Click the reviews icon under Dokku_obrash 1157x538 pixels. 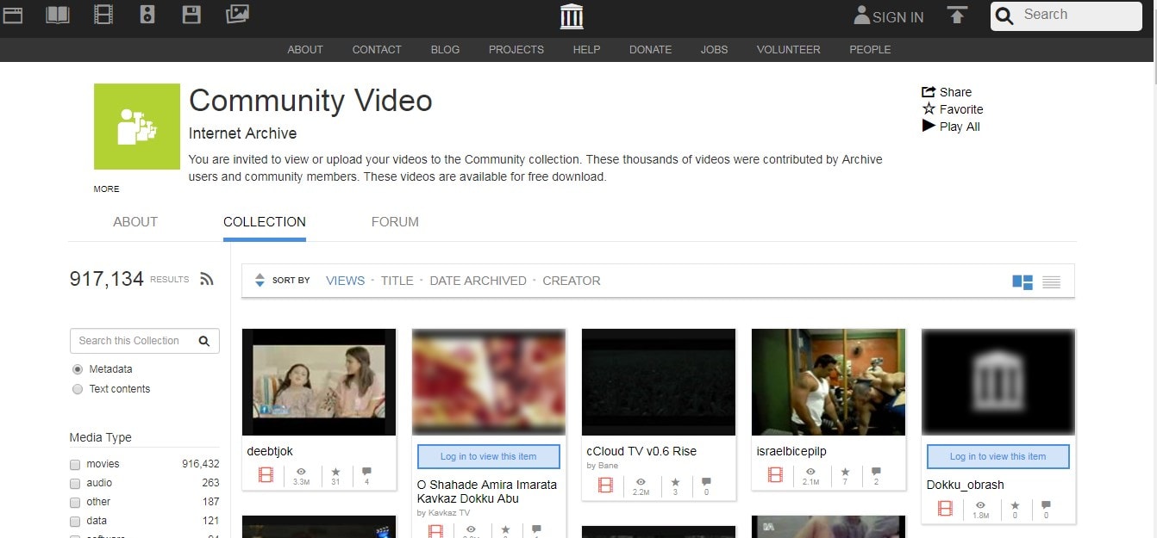point(1046,505)
